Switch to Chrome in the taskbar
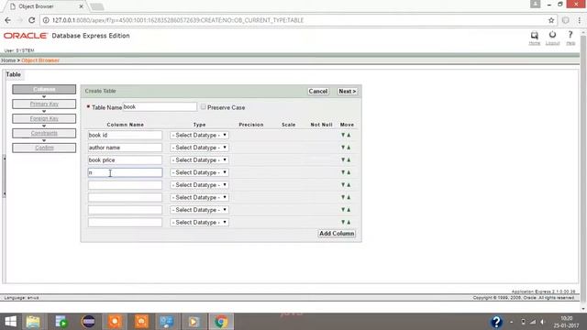587x330 pixels. click(221, 322)
